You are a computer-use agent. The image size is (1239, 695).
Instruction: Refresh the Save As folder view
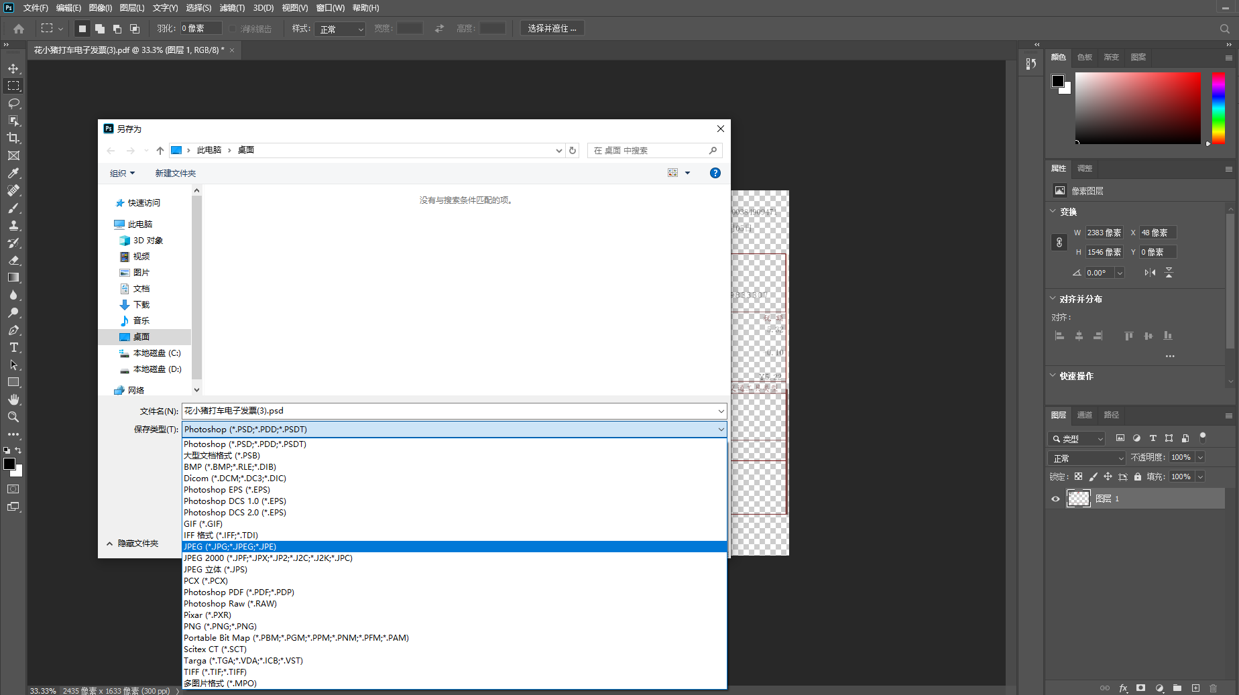point(573,150)
